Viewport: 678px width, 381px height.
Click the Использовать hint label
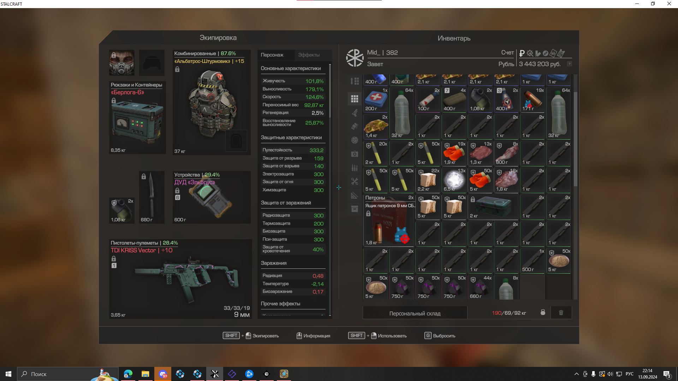click(392, 336)
